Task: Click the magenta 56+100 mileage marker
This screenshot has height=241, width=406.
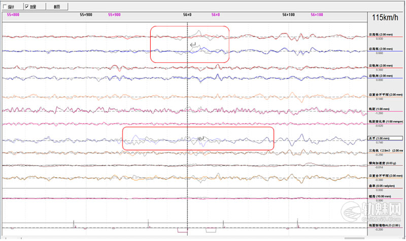Action: 317,15
